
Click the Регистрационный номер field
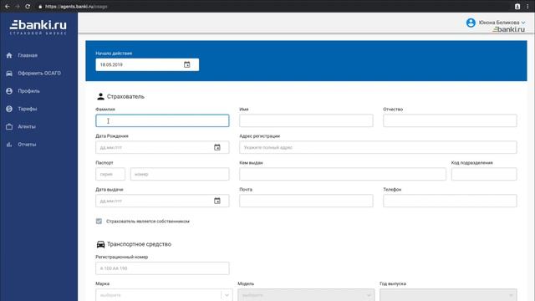tap(162, 268)
